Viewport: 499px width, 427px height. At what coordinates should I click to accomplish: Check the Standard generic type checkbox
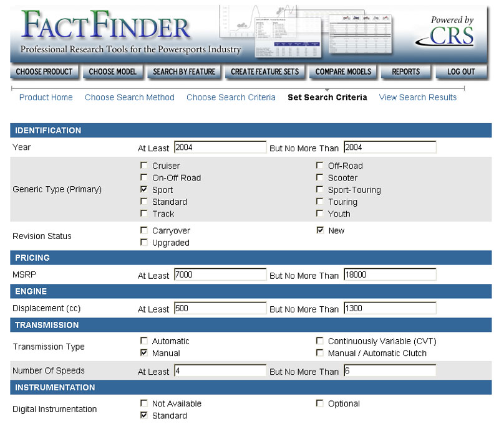pos(144,202)
